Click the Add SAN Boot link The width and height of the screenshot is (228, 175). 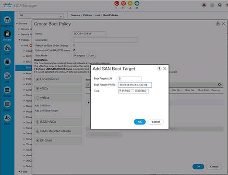[42, 105]
